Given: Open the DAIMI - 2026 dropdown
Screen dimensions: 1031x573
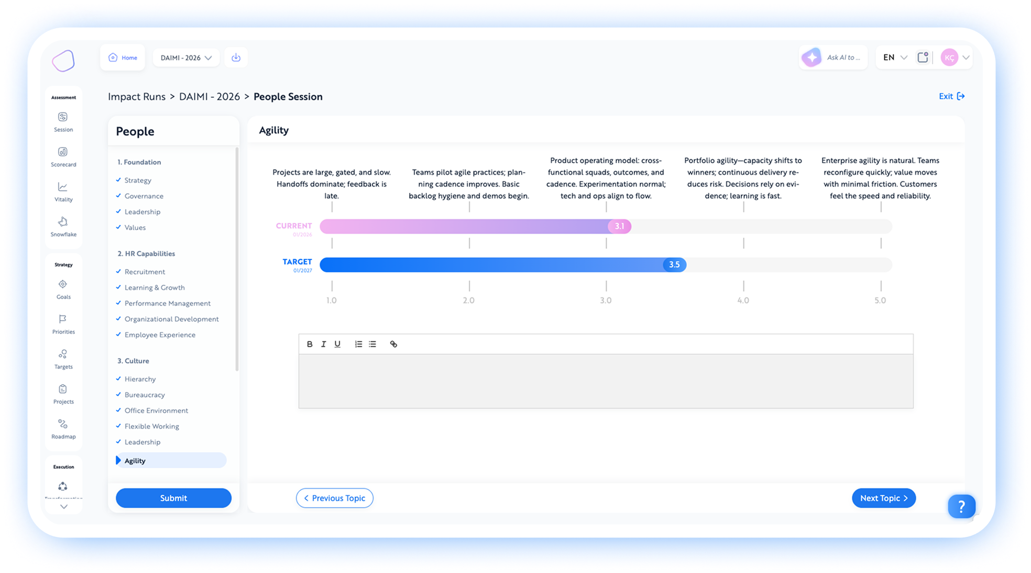Looking at the screenshot, I should click(186, 58).
